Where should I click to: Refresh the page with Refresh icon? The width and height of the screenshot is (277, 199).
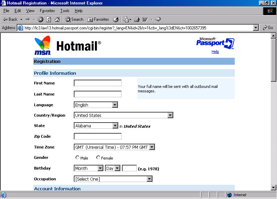[49, 19]
